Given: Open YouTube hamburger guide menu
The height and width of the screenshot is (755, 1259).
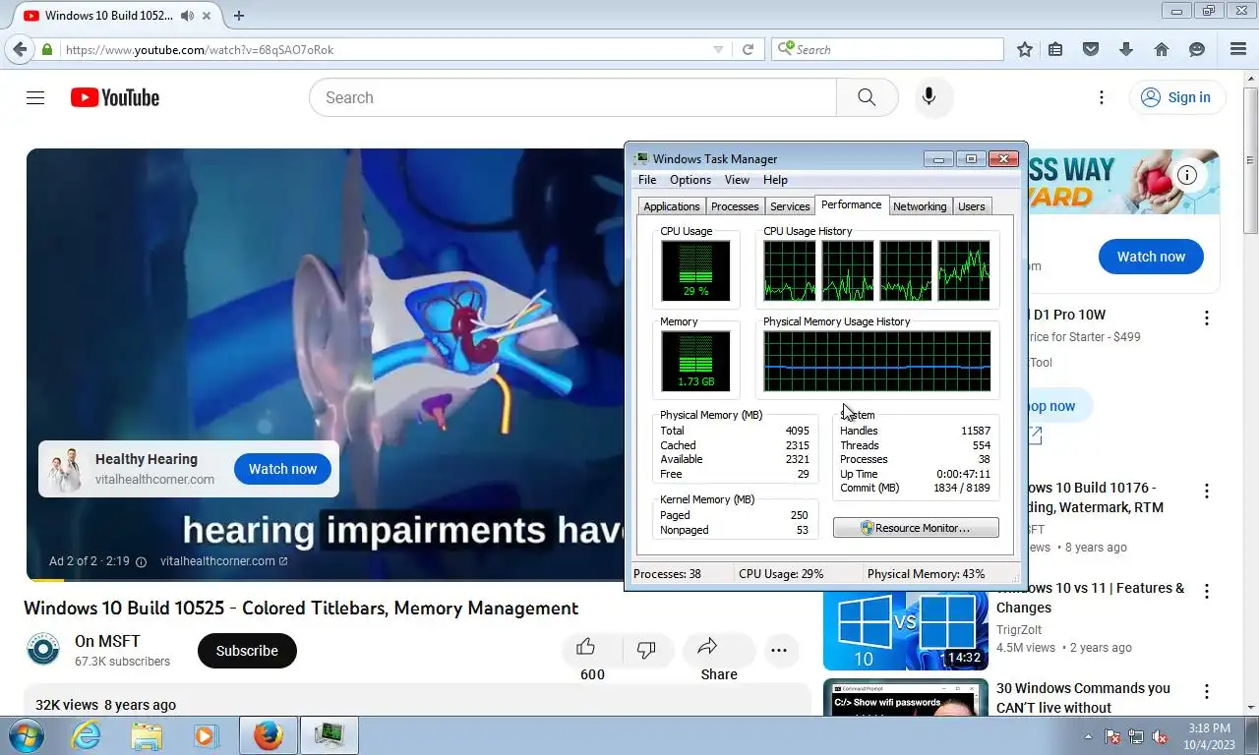Looking at the screenshot, I should click(35, 97).
